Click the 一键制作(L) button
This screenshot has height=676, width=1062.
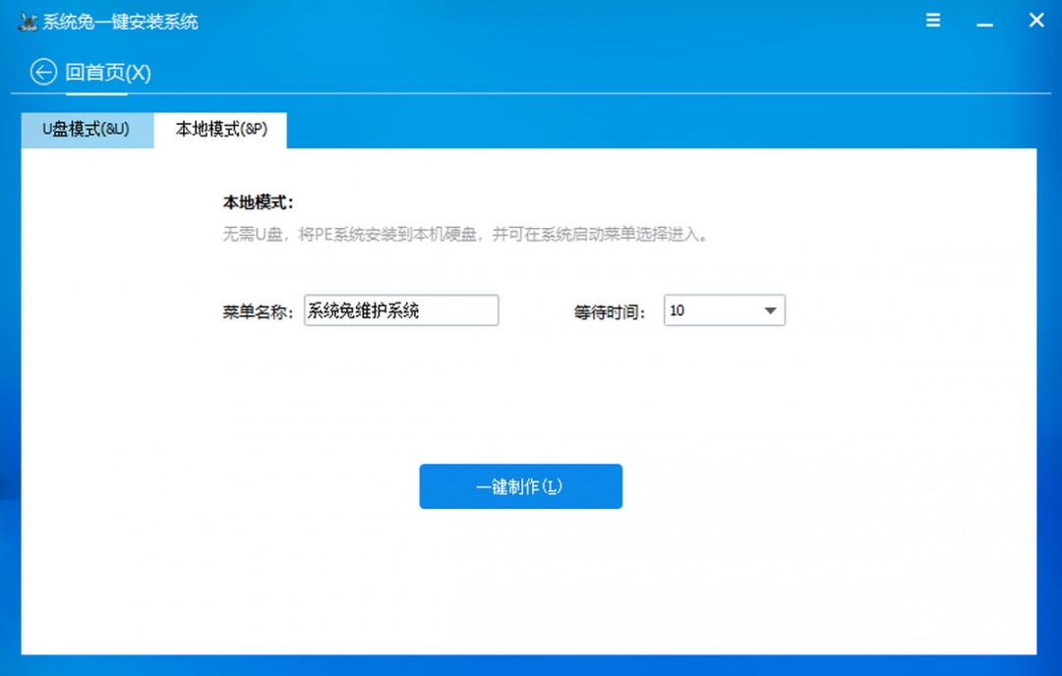click(520, 485)
